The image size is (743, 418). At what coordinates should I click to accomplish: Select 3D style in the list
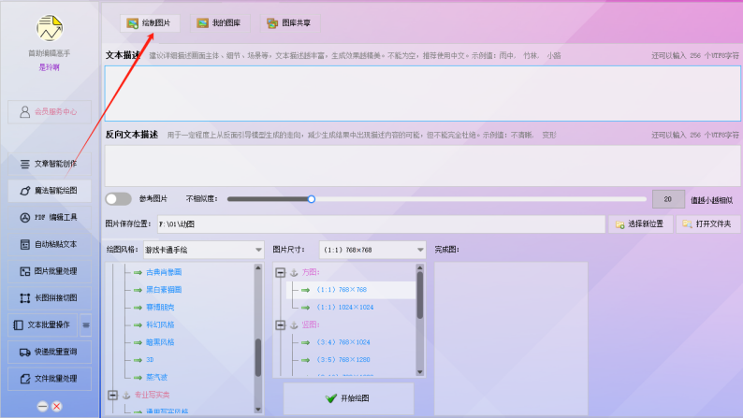150,360
